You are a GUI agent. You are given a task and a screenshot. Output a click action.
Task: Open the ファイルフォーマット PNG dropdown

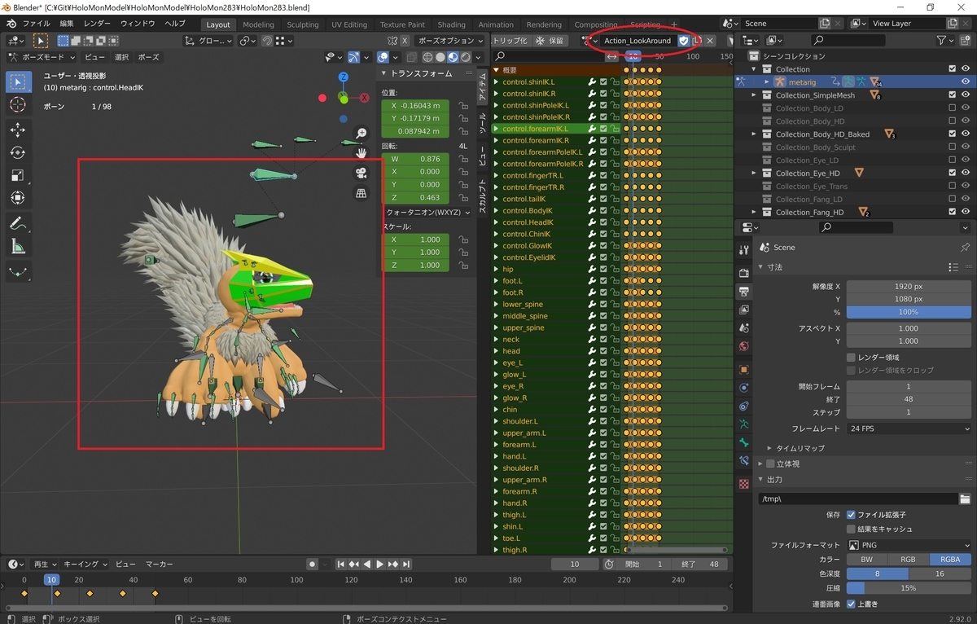tap(909, 545)
